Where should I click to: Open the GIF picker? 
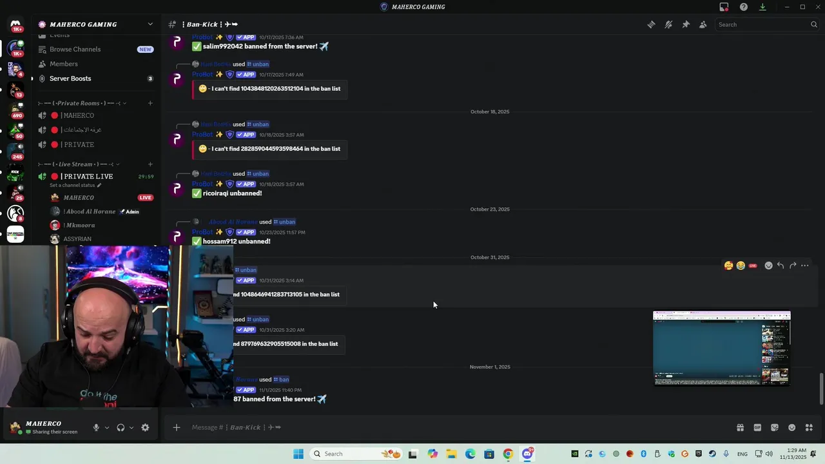tap(757, 428)
